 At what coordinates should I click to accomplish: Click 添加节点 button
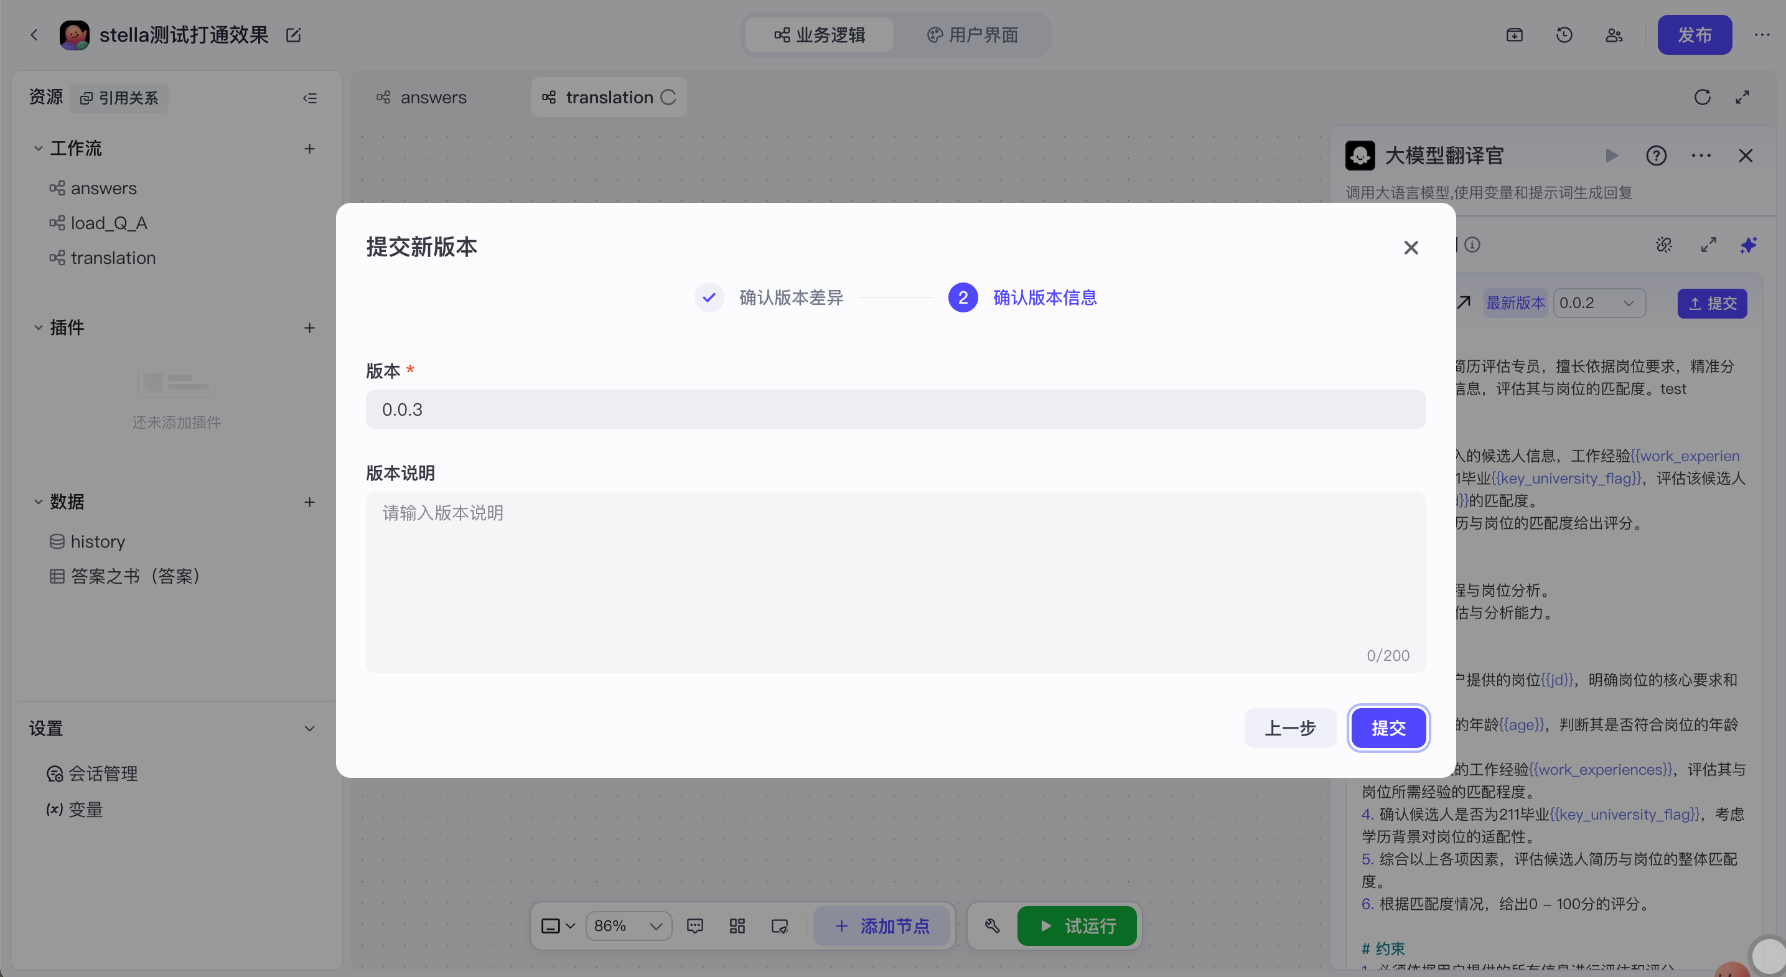(x=882, y=926)
